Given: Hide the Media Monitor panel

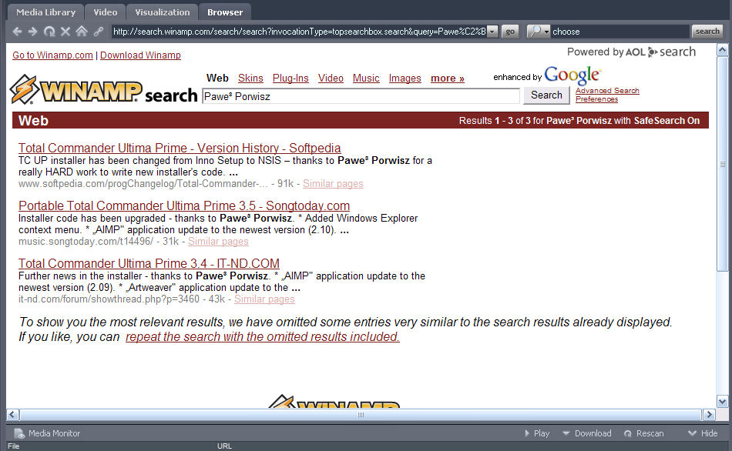Looking at the screenshot, I should point(703,433).
